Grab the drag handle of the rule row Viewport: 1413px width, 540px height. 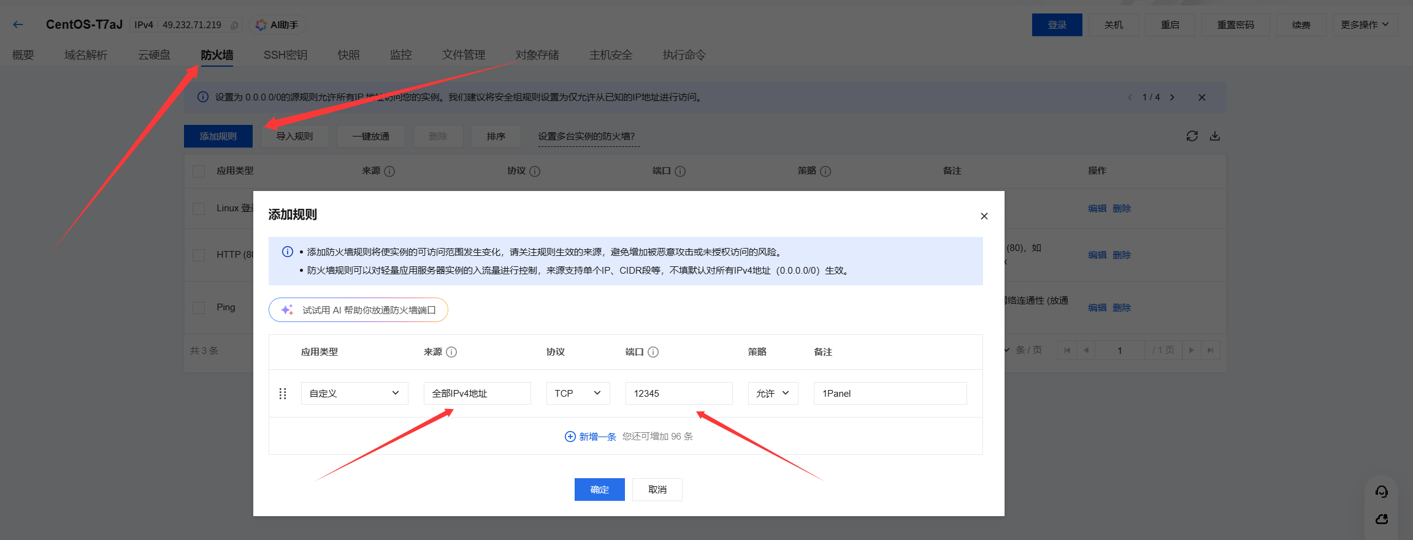click(x=283, y=394)
